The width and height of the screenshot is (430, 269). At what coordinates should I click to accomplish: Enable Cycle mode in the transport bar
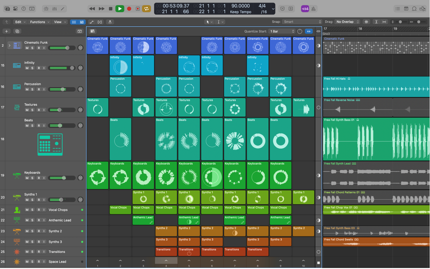pos(147,9)
